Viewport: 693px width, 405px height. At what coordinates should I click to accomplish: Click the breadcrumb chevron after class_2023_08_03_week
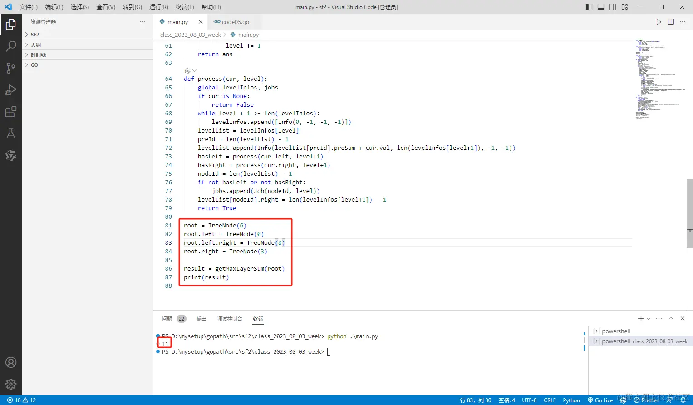pos(225,35)
